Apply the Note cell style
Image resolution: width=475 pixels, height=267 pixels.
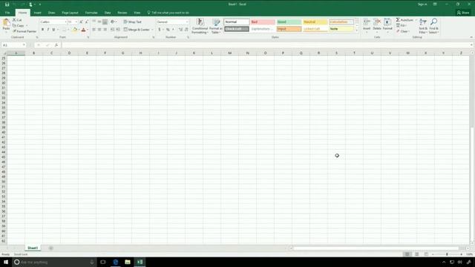coord(341,29)
